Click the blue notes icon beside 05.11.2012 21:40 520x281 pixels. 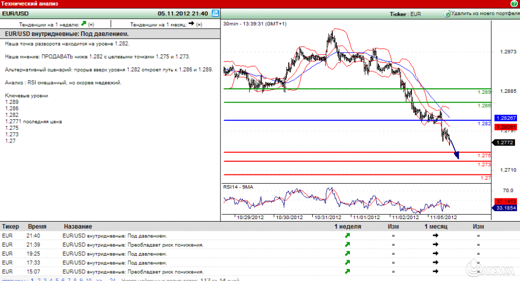coord(215,13)
